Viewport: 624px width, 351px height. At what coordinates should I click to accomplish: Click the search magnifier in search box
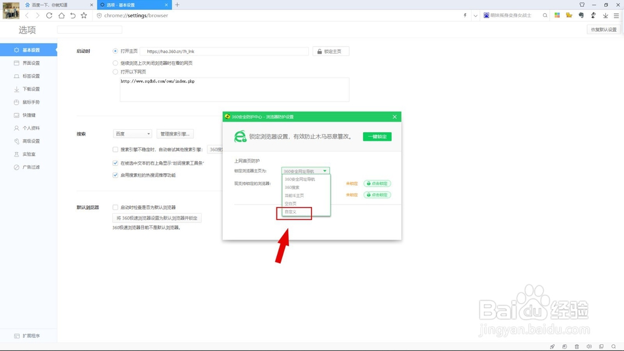[x=545, y=16]
